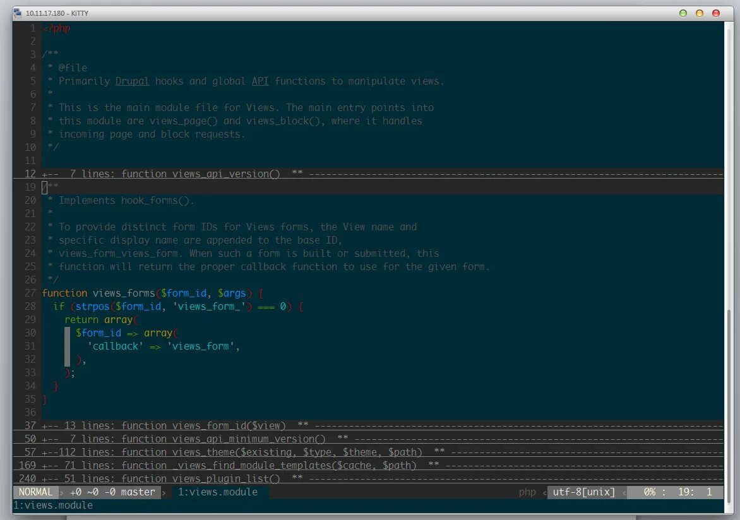
Task: Click the 'views_form_' string literal on line 28
Action: click(x=209, y=306)
